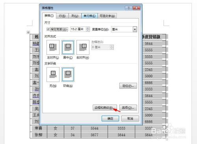Switch to the 可选文字(A) tab
This screenshot has height=144, width=197.
point(107,16)
